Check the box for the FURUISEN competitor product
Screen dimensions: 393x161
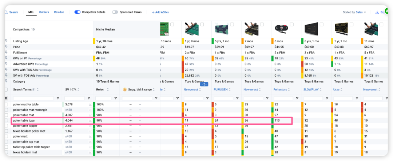coord(232,24)
